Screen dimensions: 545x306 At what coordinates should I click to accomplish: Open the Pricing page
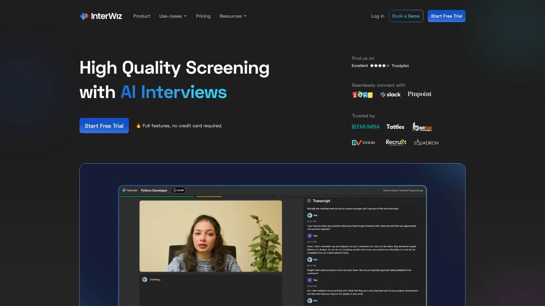click(203, 16)
